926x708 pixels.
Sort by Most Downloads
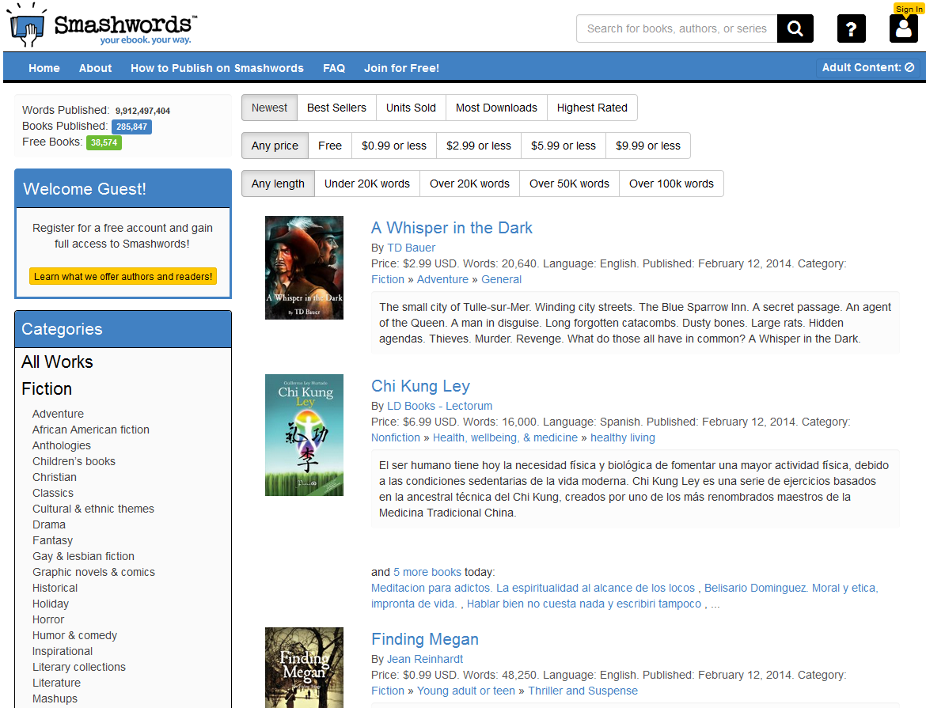click(497, 108)
